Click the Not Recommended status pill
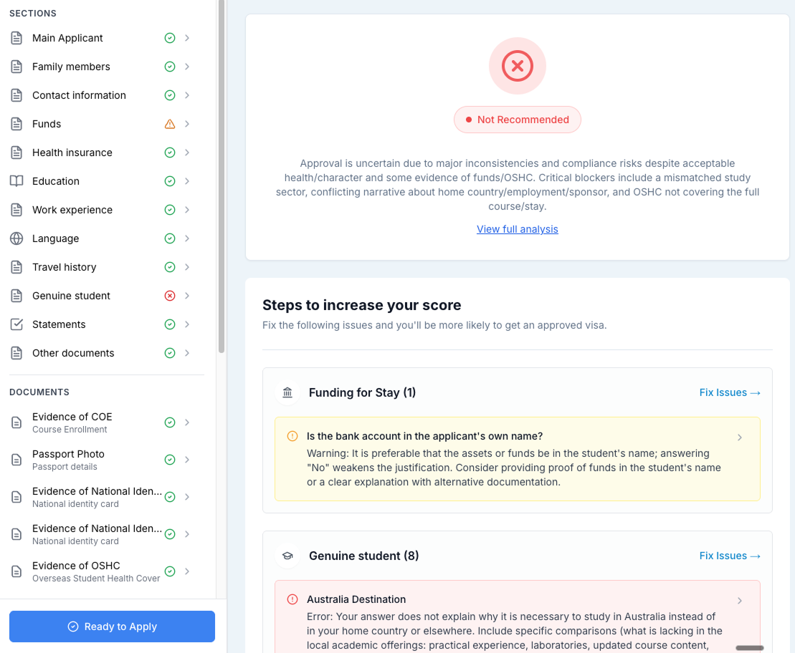795x653 pixels. tap(518, 120)
